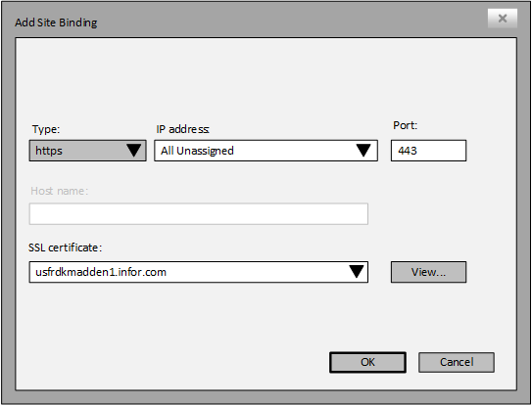Click the View... certificate button
The width and height of the screenshot is (532, 405).
coord(428,272)
